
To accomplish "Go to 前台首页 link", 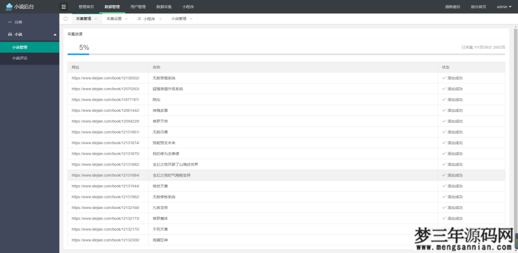I will (x=478, y=7).
